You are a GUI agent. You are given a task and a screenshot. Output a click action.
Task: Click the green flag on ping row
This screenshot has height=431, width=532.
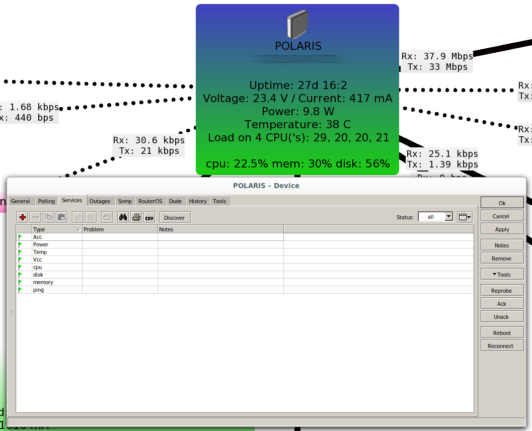(20, 290)
